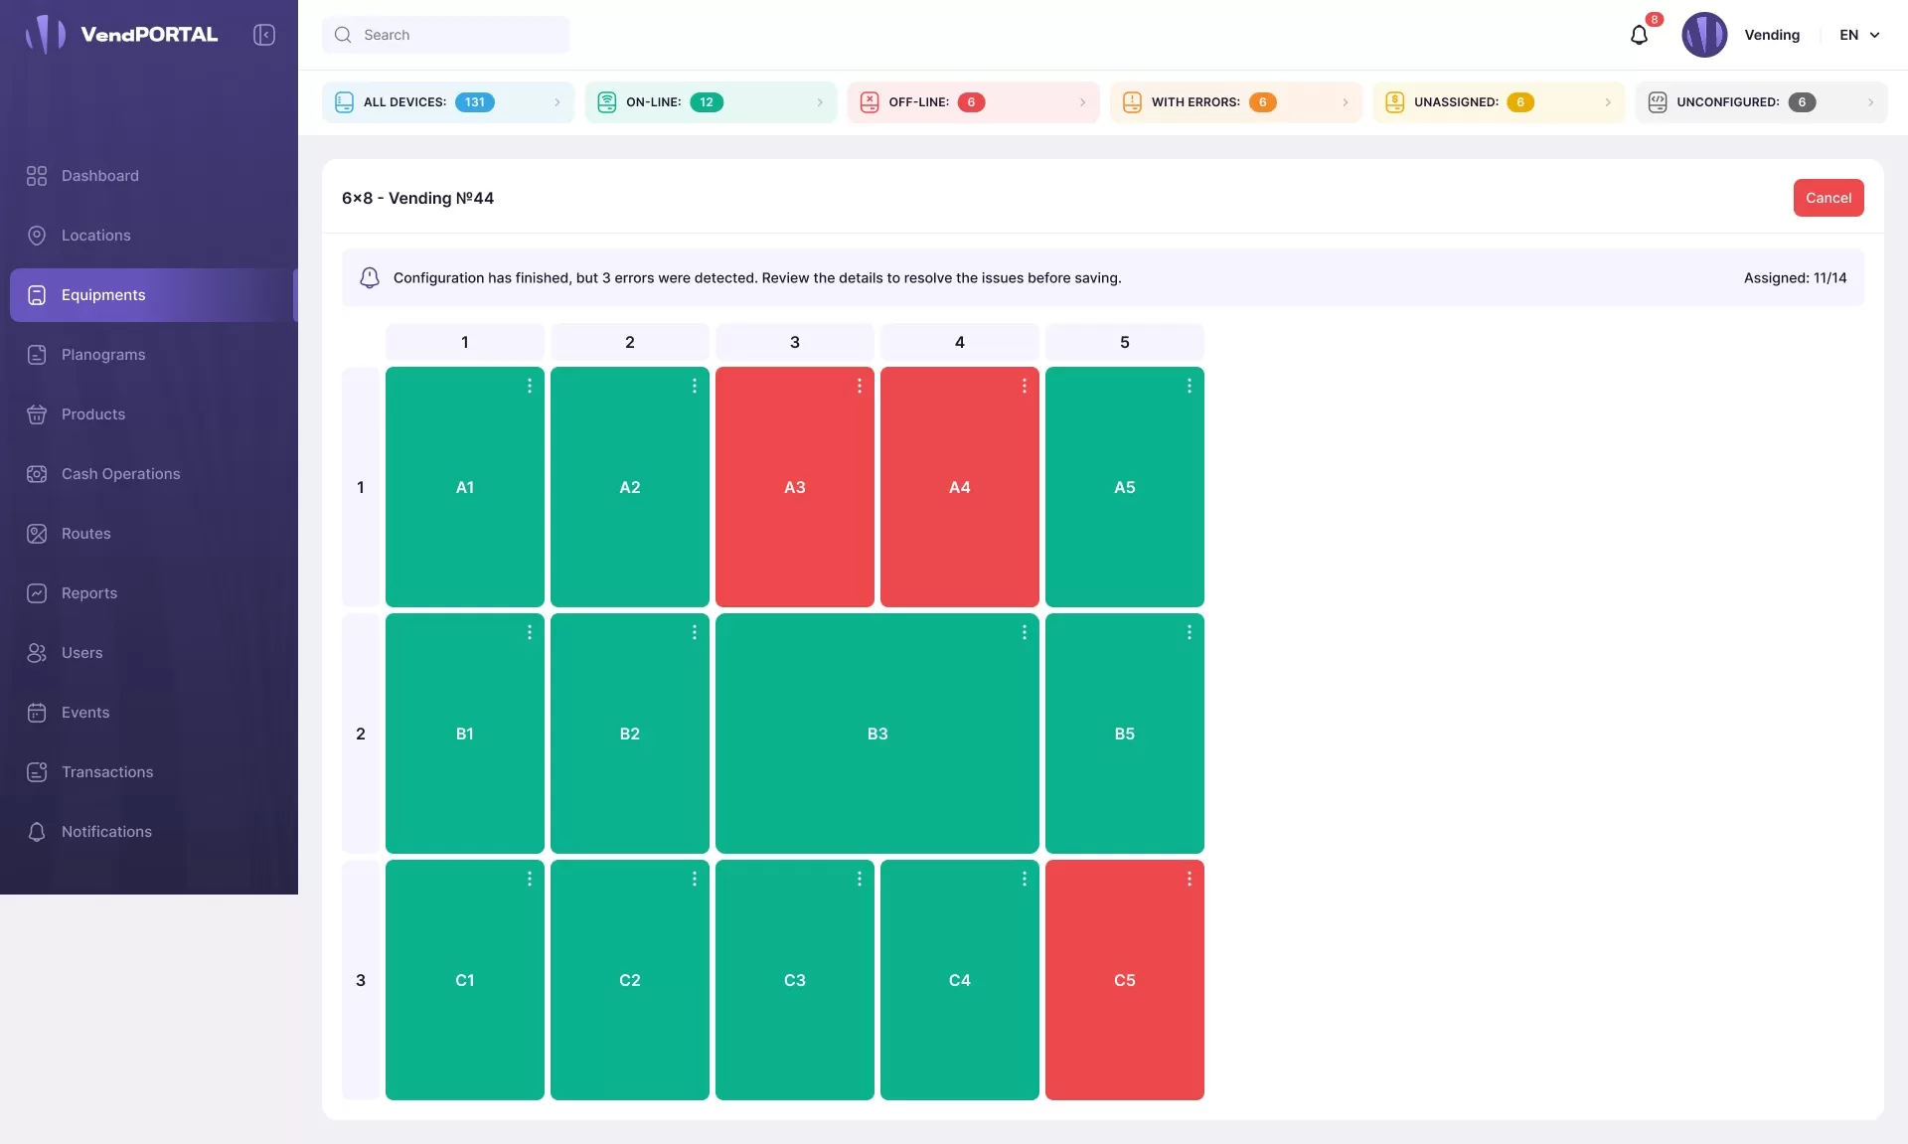Expand the With Errors devices filter chevron
The image size is (1908, 1144).
point(1345,102)
